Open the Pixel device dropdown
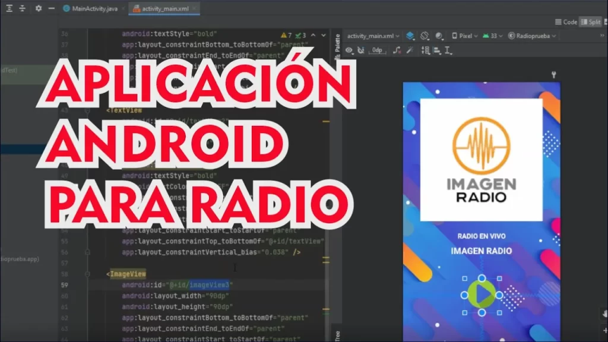 click(x=465, y=36)
